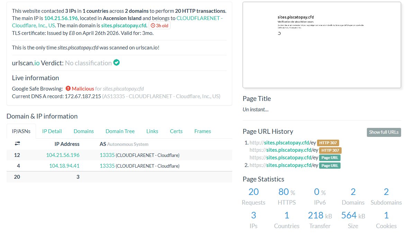Open AS 13335 link in 104.18.94.41 row

(x=107, y=166)
